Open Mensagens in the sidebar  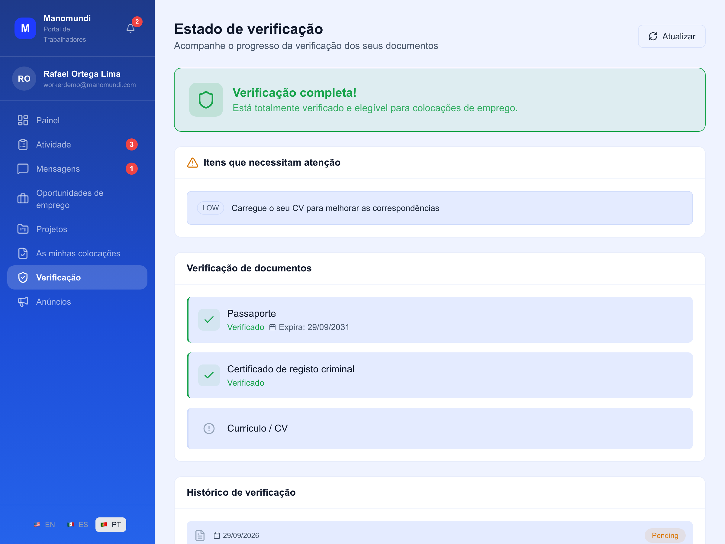pos(77,169)
